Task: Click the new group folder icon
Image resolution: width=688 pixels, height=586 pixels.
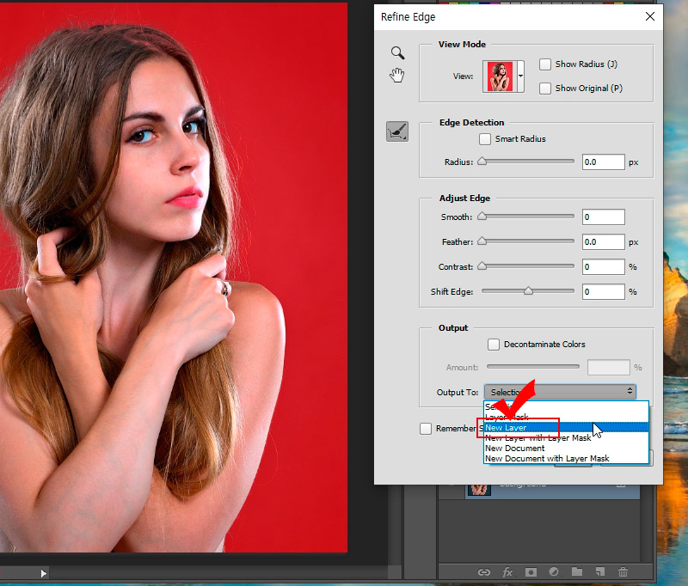Action: 577,571
